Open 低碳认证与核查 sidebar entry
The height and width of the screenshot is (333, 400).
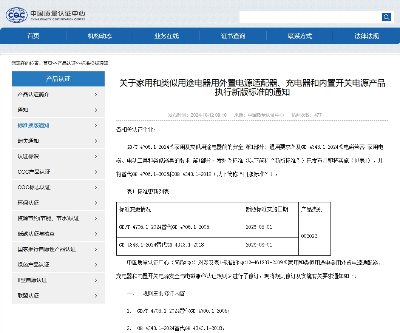point(36,234)
